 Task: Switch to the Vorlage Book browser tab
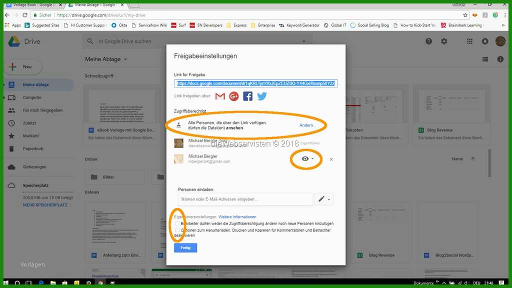35,4
